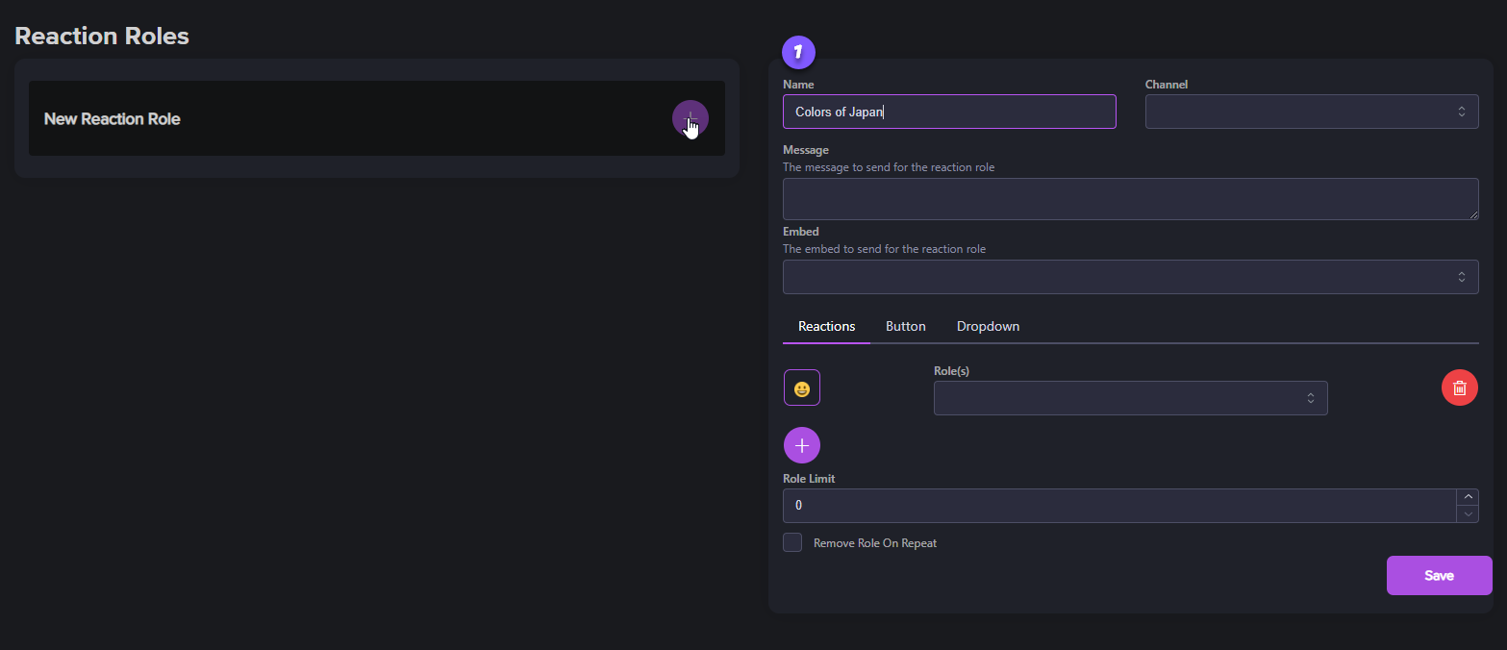
Task: Delete the reaction with the red trash icon
Action: point(1459,387)
